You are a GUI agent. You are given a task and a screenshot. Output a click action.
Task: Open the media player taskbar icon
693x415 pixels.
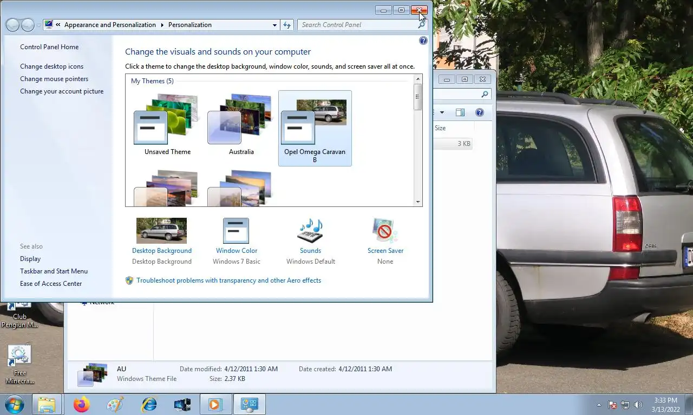point(215,404)
